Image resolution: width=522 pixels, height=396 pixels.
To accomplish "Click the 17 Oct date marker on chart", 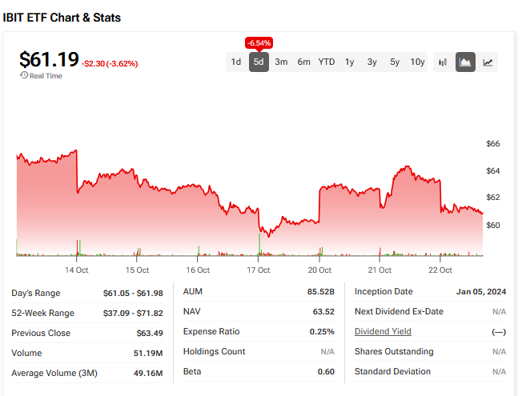I will pos(259,270).
